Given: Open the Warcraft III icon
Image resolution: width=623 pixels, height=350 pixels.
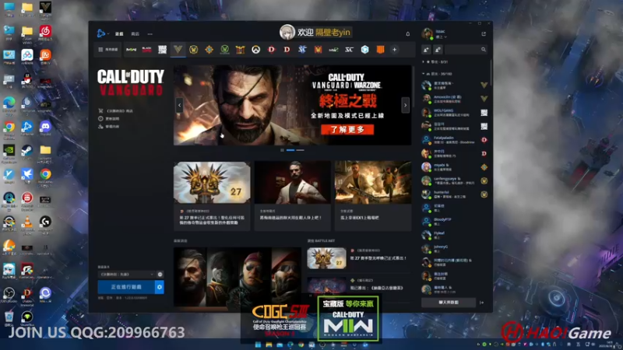Looking at the screenshot, I should click(318, 50).
